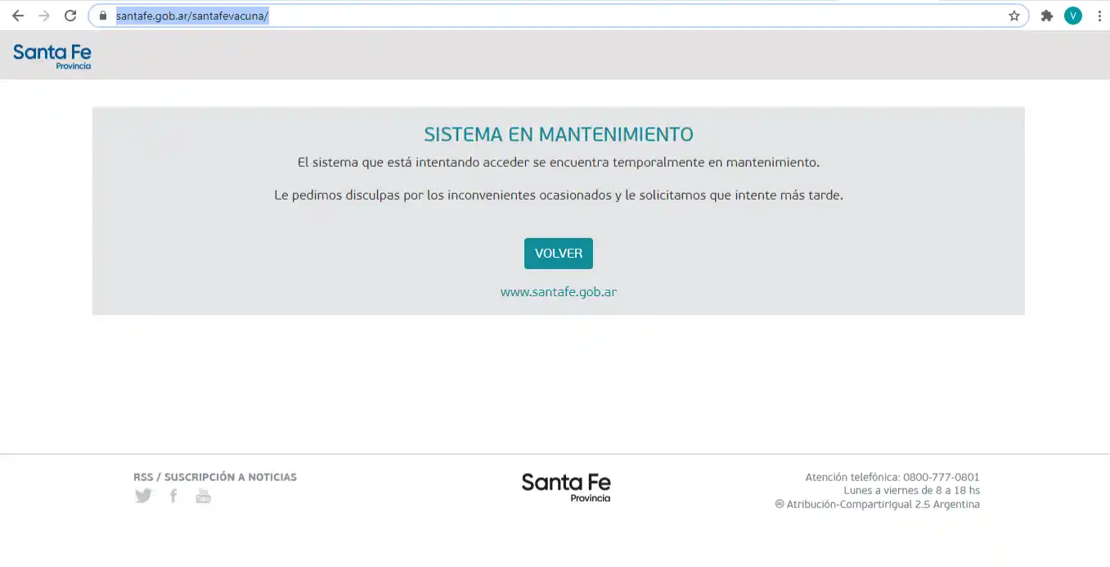Click the RSS / Suscripción a Noticias link
1110x567 pixels.
pyautogui.click(x=215, y=476)
